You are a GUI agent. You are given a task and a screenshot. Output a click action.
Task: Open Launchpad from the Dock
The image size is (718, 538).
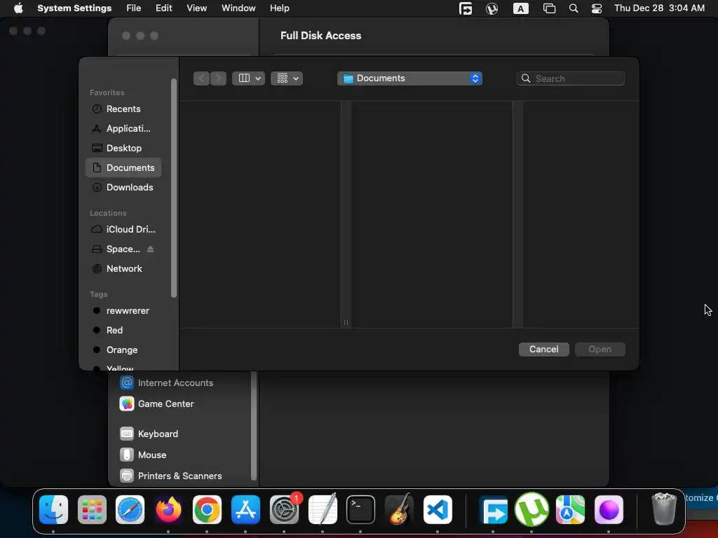click(x=92, y=510)
